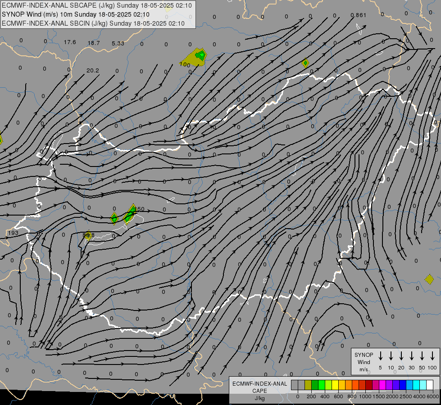The height and width of the screenshot is (405, 441).
Task: Select the olive CAPE diamond at the 83.8 value
Action: pos(88,235)
